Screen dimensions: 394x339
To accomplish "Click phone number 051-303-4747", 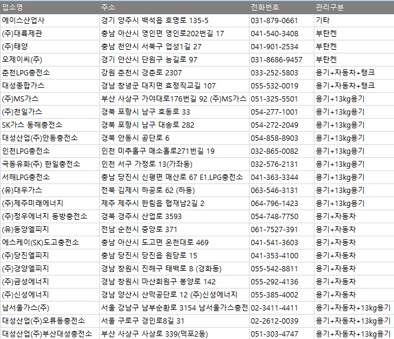I will click(x=275, y=334).
